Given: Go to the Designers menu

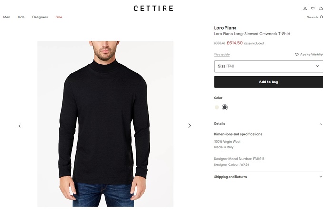Looking at the screenshot, I should click(x=40, y=17).
